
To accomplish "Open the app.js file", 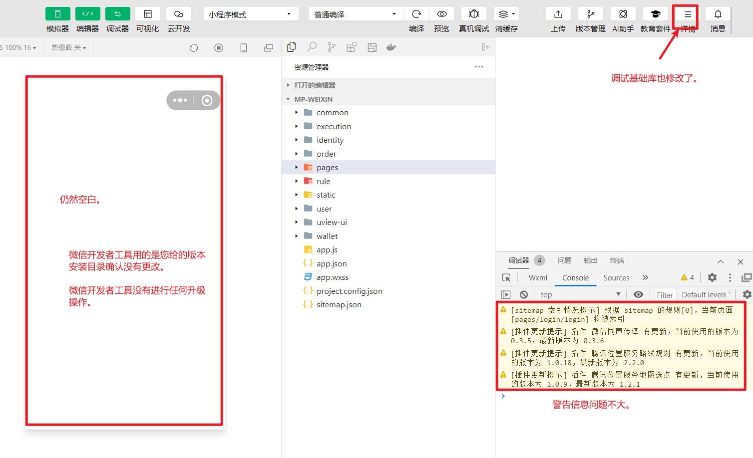I will click(388, 250).
